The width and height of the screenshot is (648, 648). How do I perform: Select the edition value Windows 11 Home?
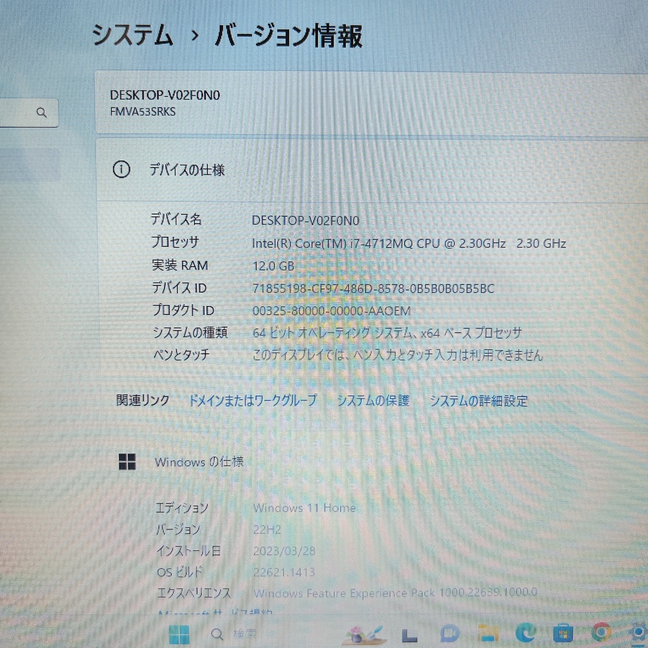click(304, 508)
